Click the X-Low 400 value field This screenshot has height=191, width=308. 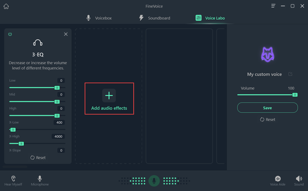(x=59, y=122)
